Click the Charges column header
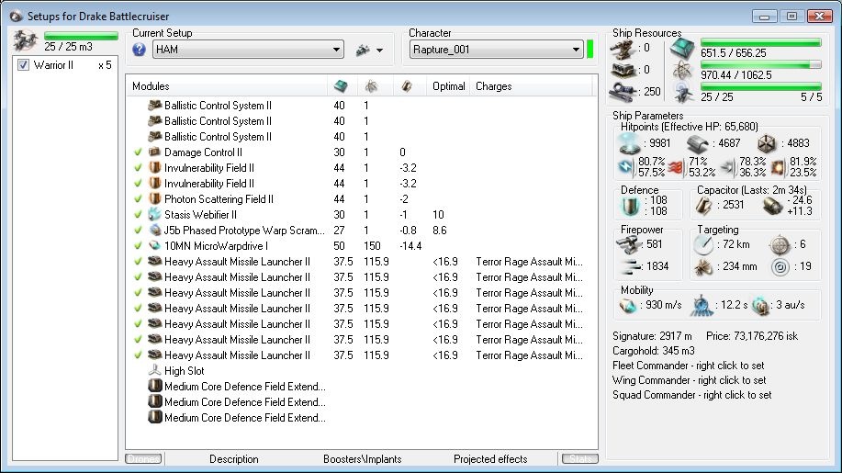 pyautogui.click(x=493, y=86)
